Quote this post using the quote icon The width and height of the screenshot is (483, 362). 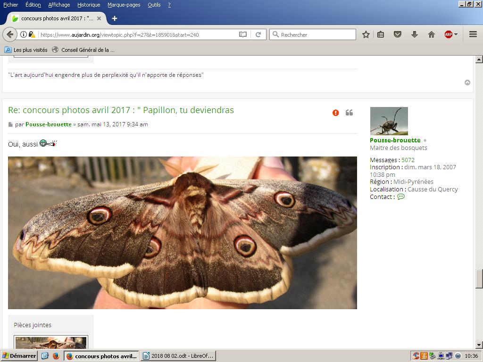pyautogui.click(x=349, y=113)
